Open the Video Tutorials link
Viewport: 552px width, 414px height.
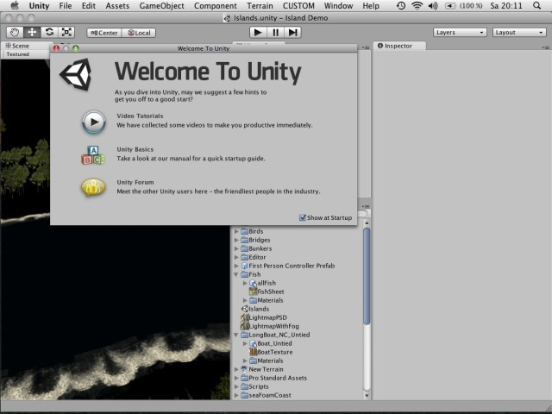pyautogui.click(x=140, y=116)
